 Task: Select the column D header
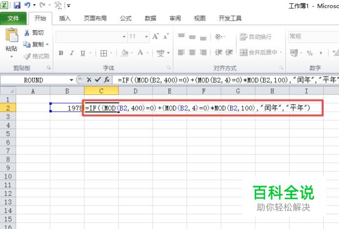[135, 91]
